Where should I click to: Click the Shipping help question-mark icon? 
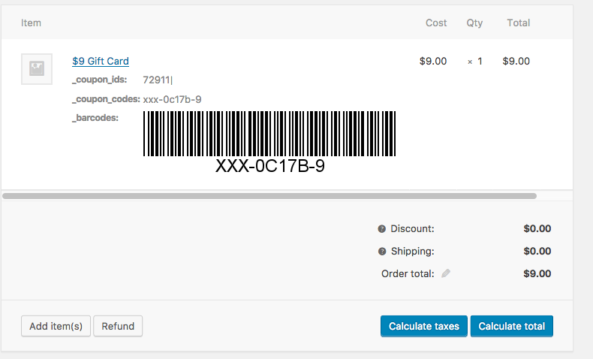pos(382,252)
